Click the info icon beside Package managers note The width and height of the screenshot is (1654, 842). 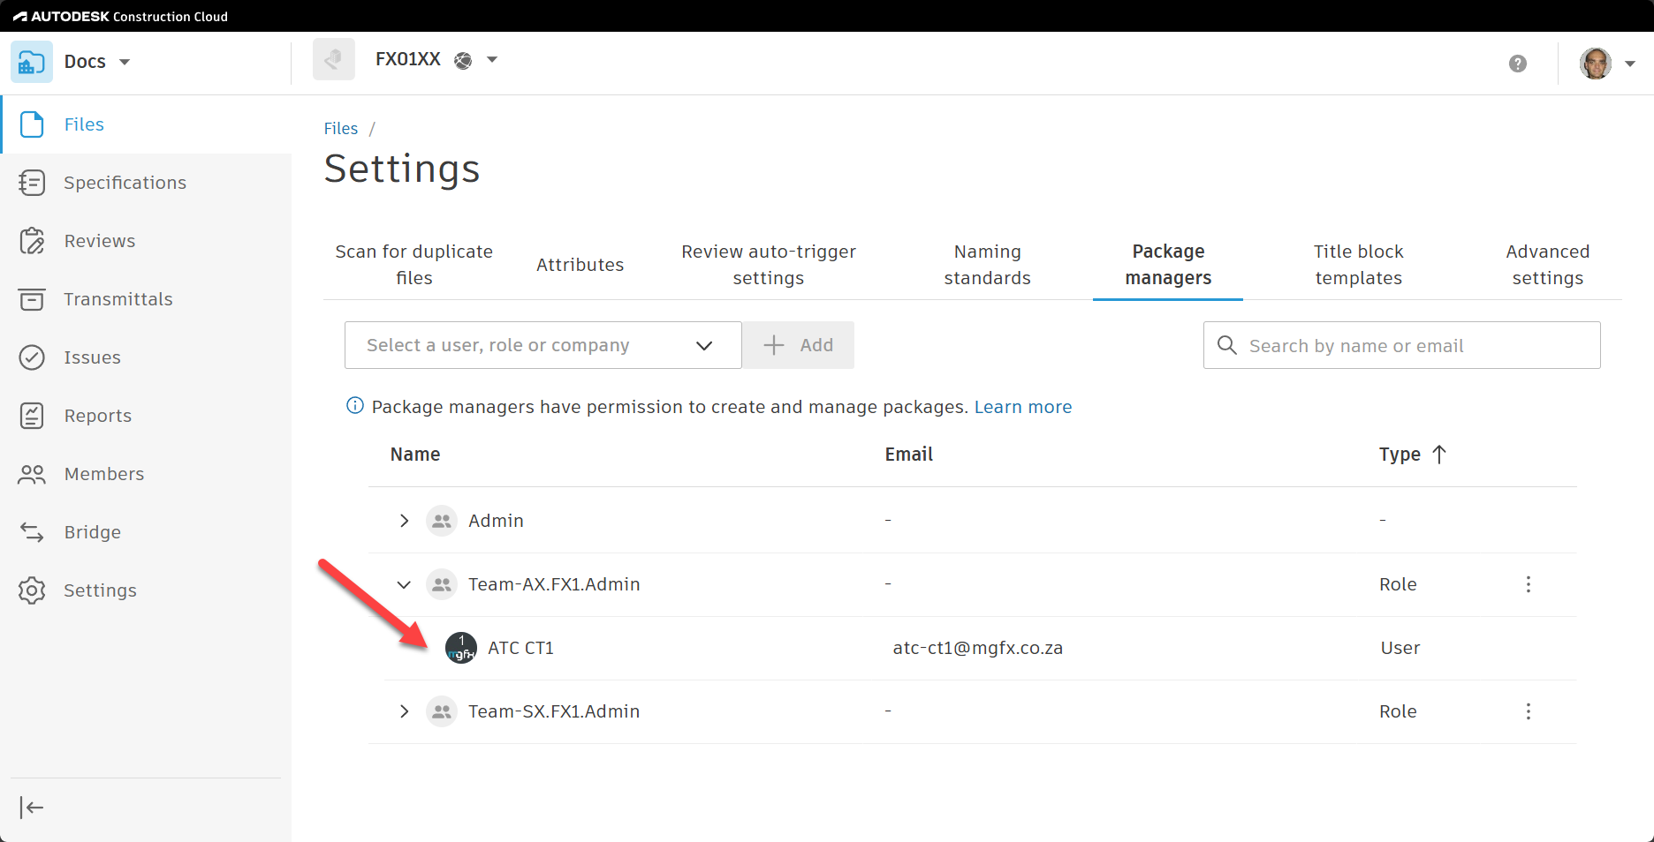[355, 406]
